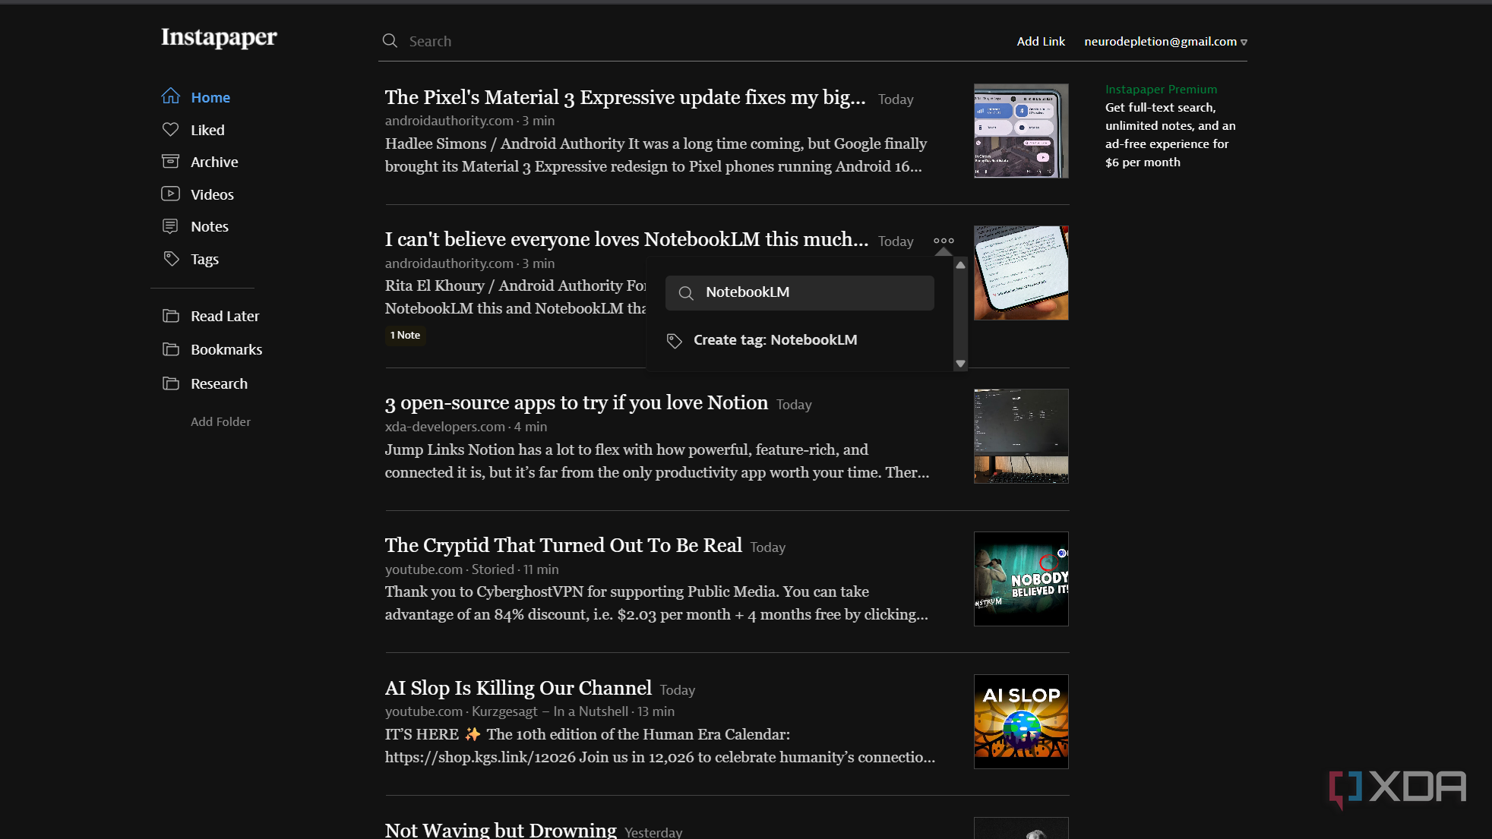
Task: Click the magnifier icon in tag search box
Action: point(686,293)
